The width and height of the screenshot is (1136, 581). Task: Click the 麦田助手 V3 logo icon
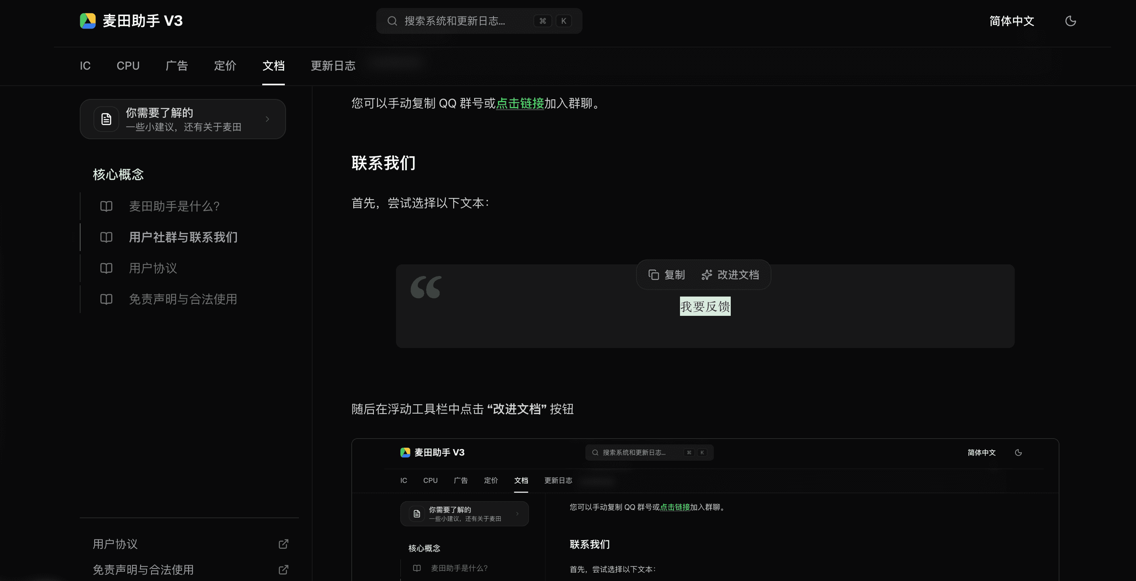(x=88, y=21)
